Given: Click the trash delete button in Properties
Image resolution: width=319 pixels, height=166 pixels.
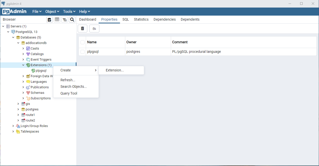Looking at the screenshot, I should pyautogui.click(x=83, y=29).
